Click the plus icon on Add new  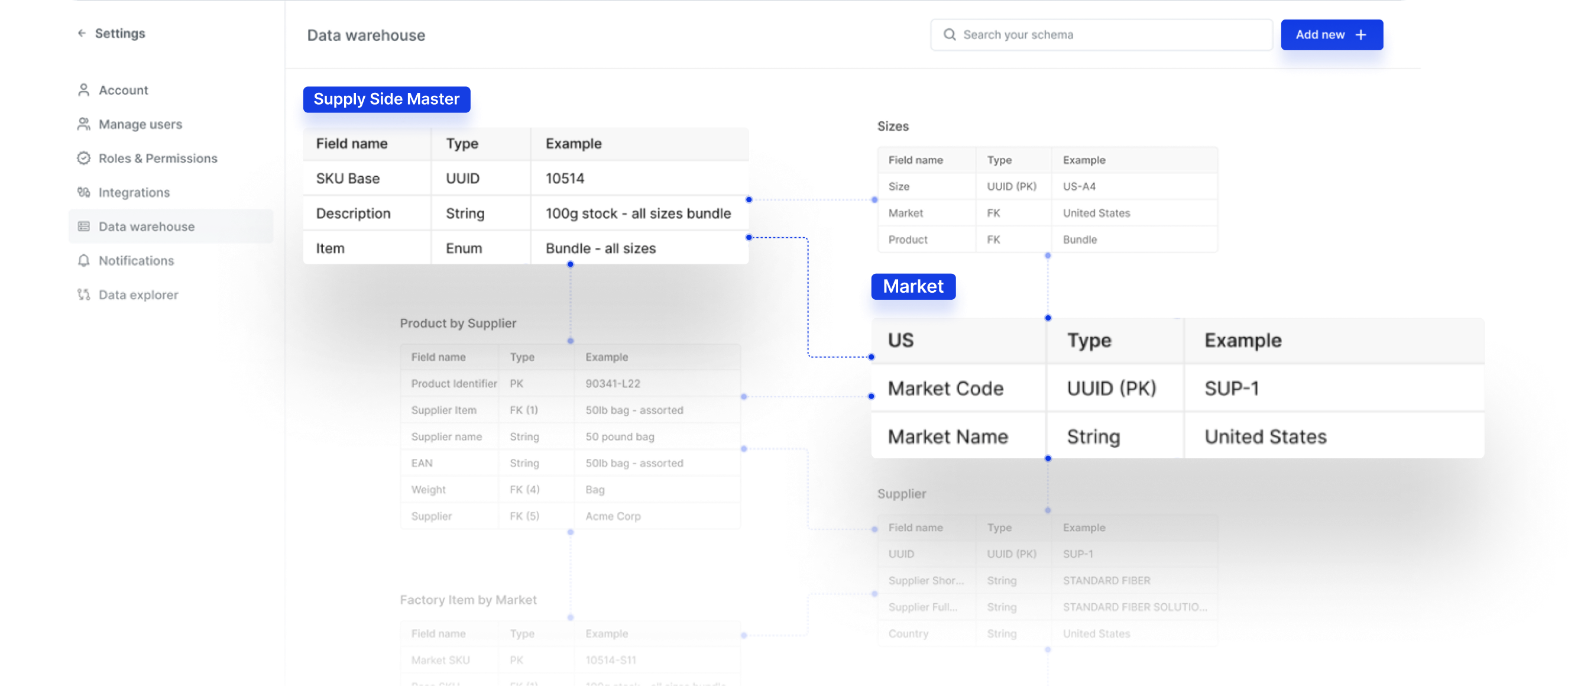click(1361, 34)
